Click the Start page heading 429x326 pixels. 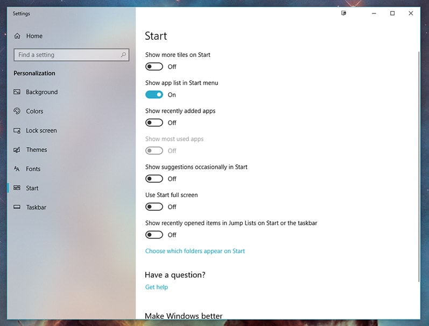[x=156, y=36]
